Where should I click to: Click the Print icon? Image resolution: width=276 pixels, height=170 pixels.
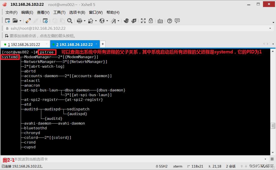(79, 21)
